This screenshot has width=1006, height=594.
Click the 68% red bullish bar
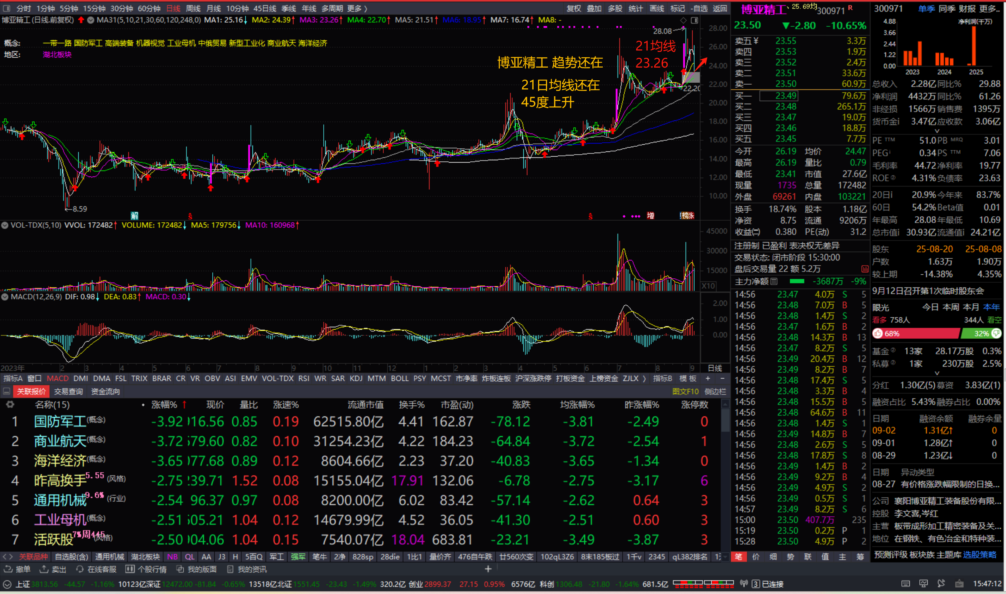[x=916, y=334]
